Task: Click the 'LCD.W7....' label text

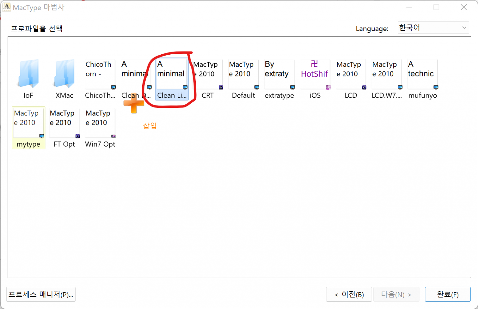Action: point(387,95)
